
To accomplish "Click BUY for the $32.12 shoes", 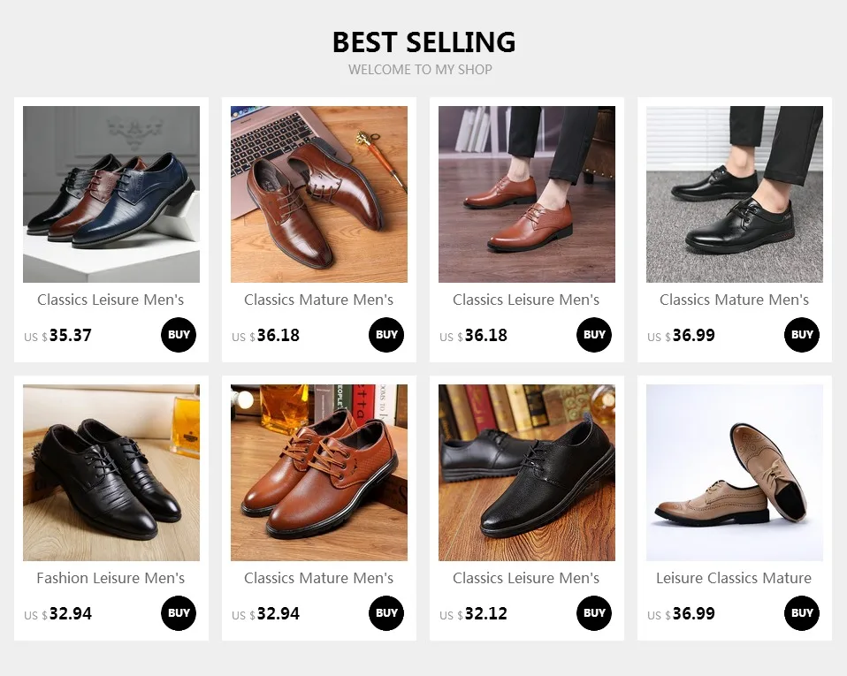I will 594,613.
